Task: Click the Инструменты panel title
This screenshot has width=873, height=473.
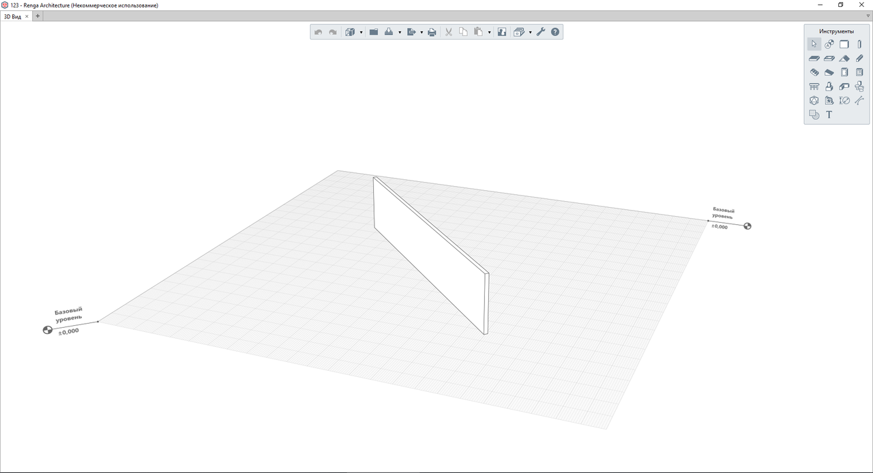Action: click(836, 31)
